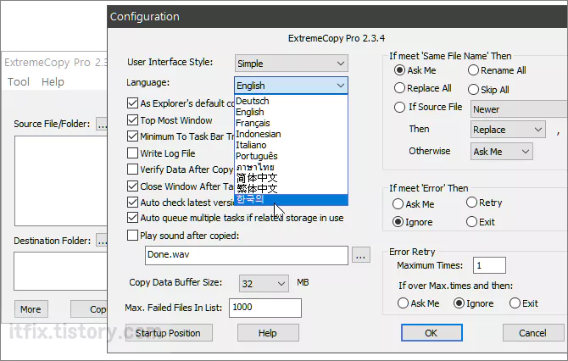Enable Verify Data After Copy
Screen dimensions: 568x361
pyautogui.click(x=132, y=169)
